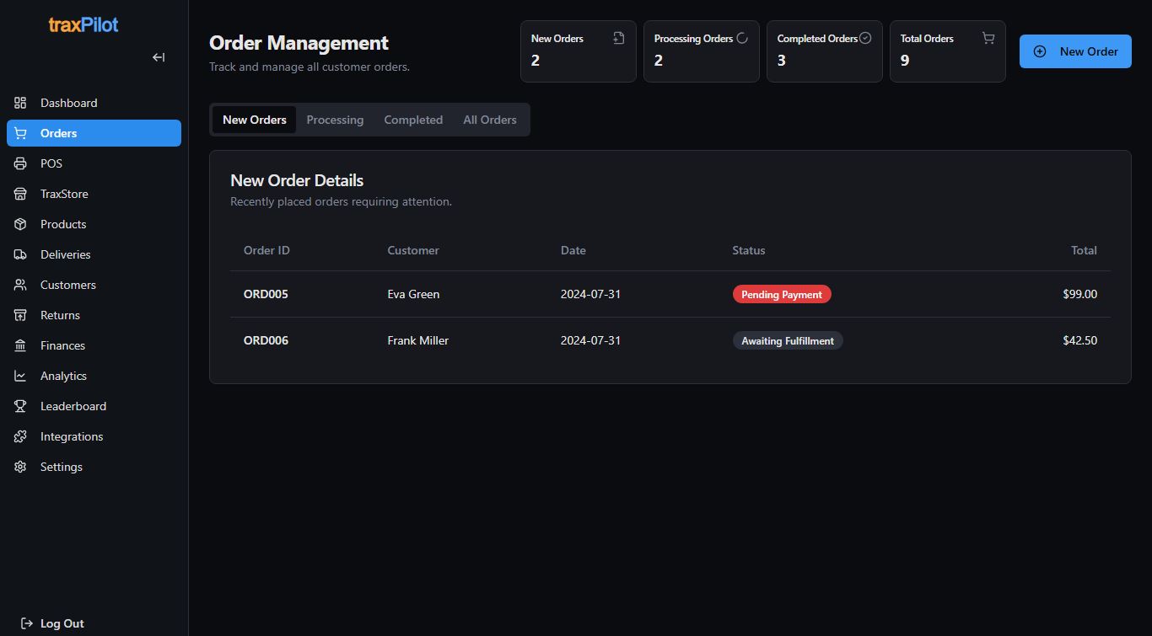Image resolution: width=1152 pixels, height=636 pixels.
Task: Go to Returns in the sidebar
Action: 60,315
